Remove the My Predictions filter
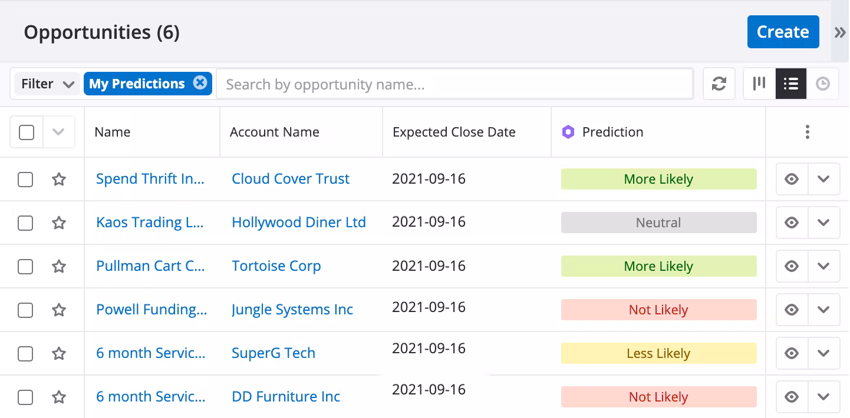The width and height of the screenshot is (850, 418). tap(200, 83)
